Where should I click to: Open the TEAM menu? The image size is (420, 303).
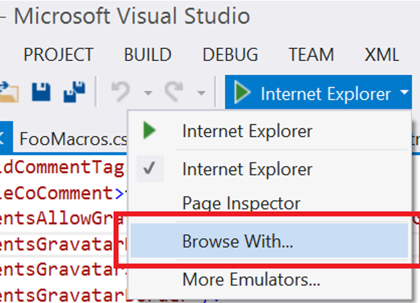[311, 55]
